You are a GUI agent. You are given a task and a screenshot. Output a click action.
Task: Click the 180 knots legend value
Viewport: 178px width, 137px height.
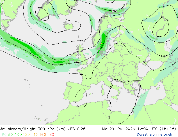coord(51,134)
